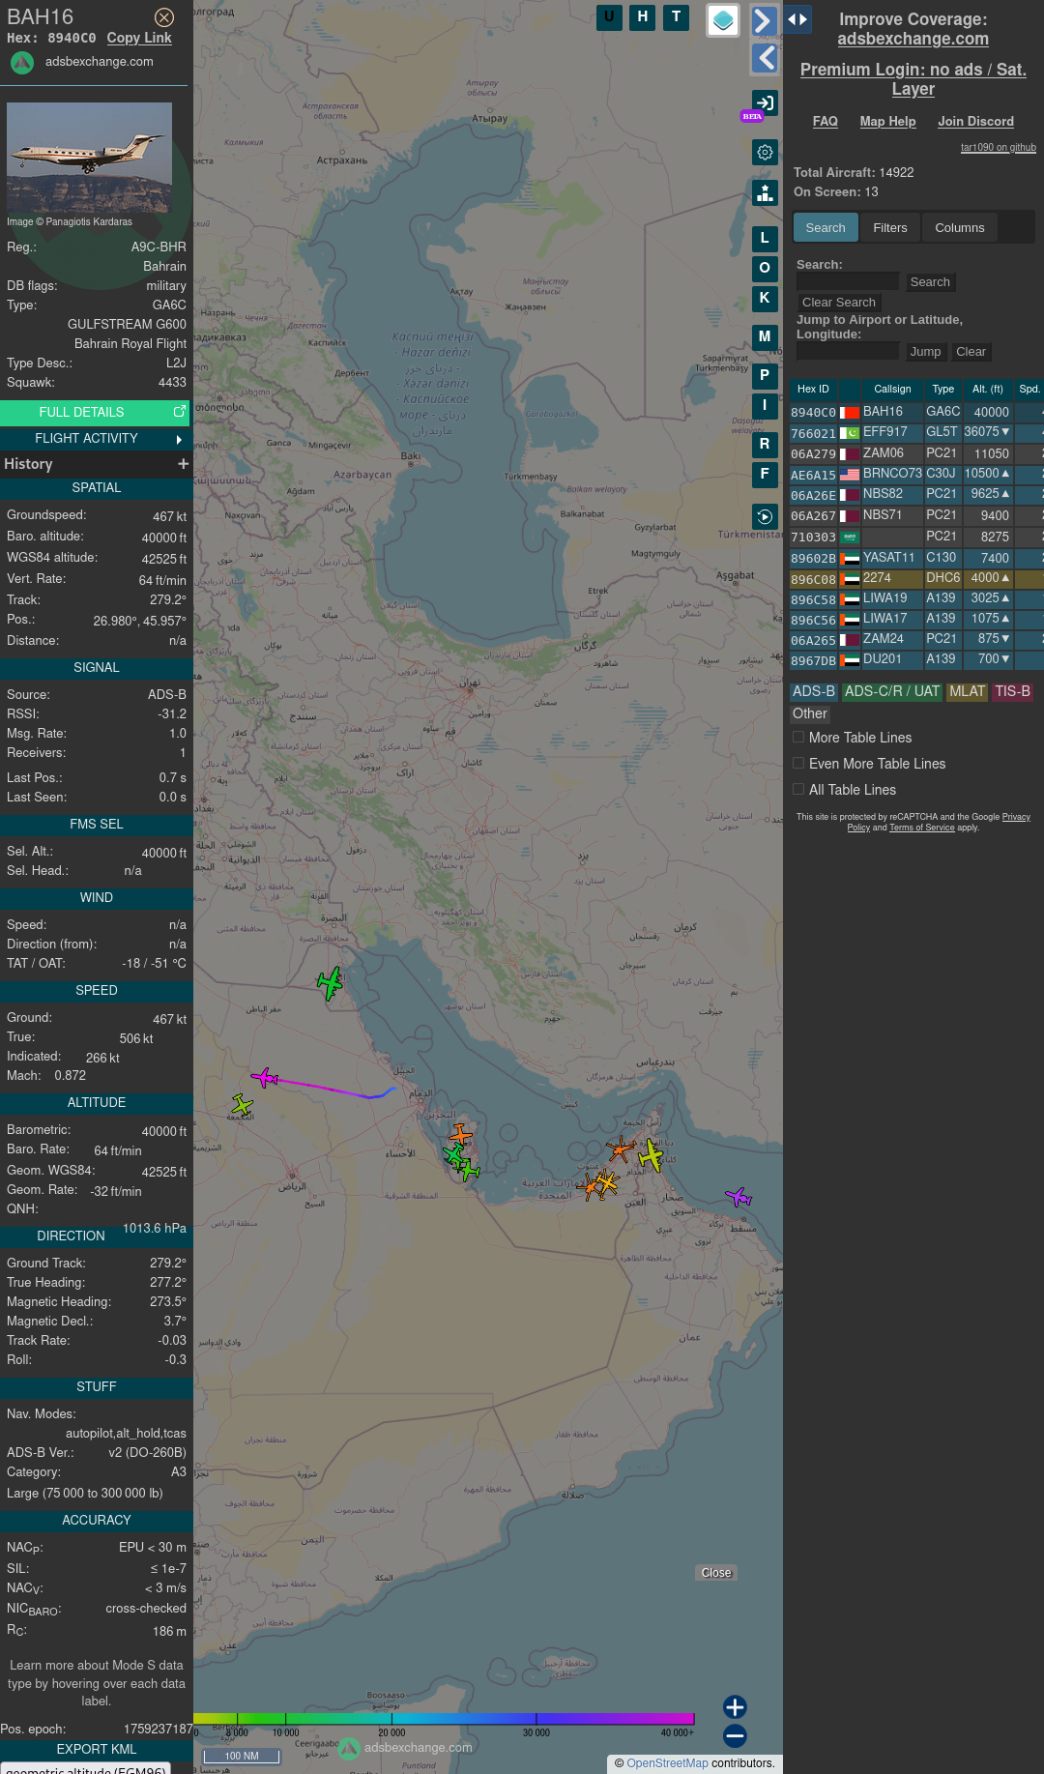Click the zoom out minus button
Screen dimensions: 1044x1774
(x=735, y=1735)
